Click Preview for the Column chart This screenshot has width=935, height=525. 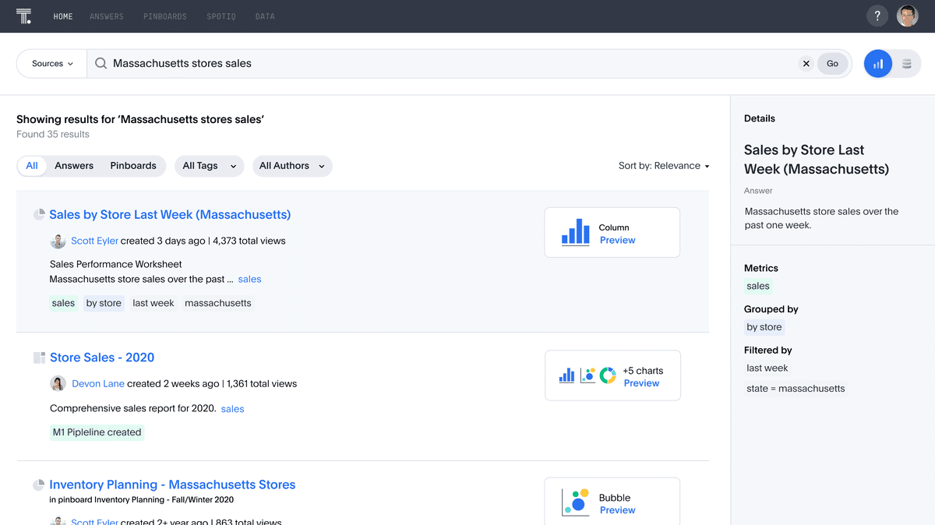click(x=617, y=240)
